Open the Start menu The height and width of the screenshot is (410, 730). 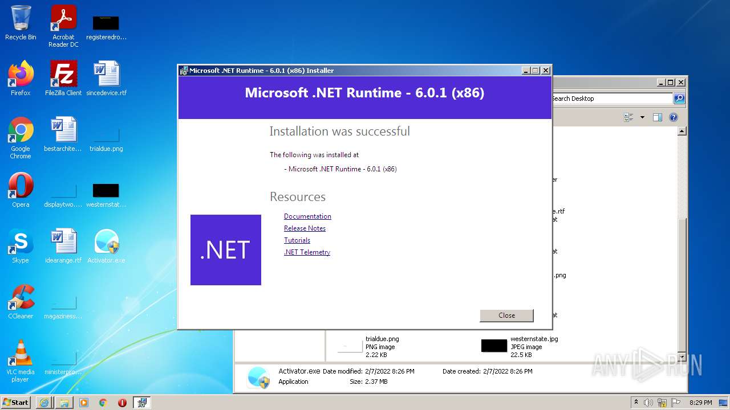[16, 403]
